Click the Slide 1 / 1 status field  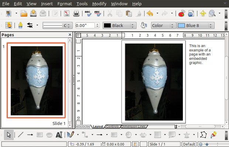click(164, 144)
